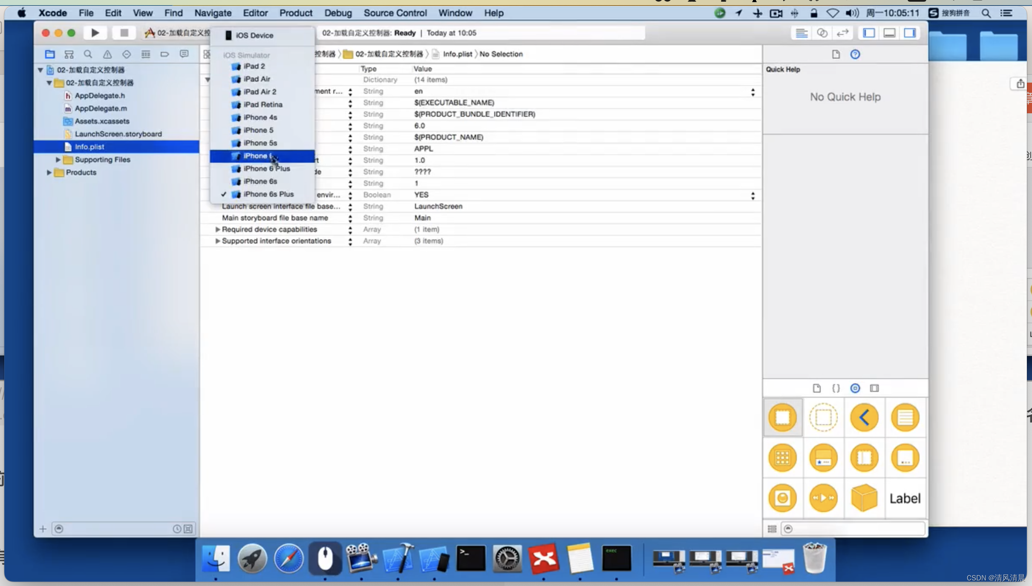Select the Navigation Controller object
The height and width of the screenshot is (586, 1032).
(864, 417)
